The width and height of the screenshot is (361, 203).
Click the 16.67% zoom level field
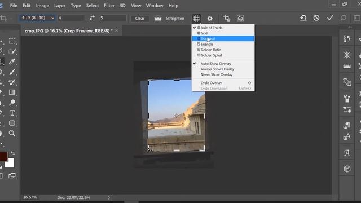[30, 197]
